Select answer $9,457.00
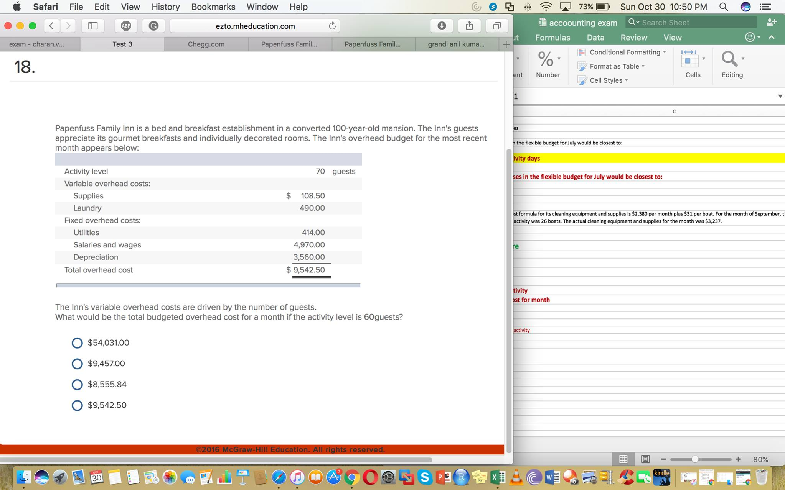 pyautogui.click(x=77, y=364)
